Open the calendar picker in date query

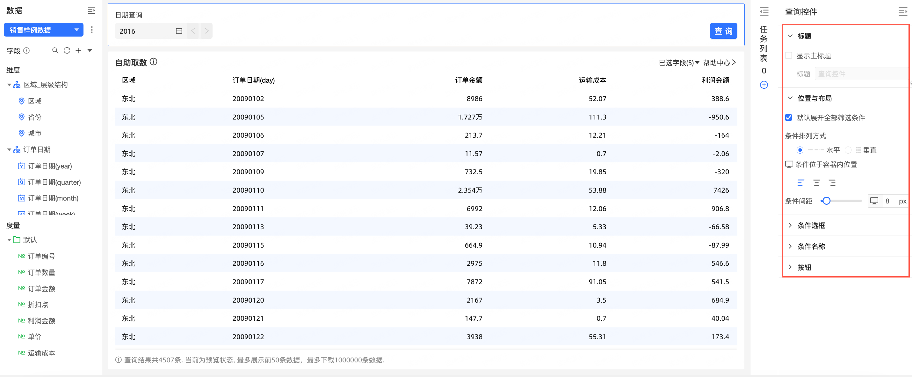click(179, 31)
